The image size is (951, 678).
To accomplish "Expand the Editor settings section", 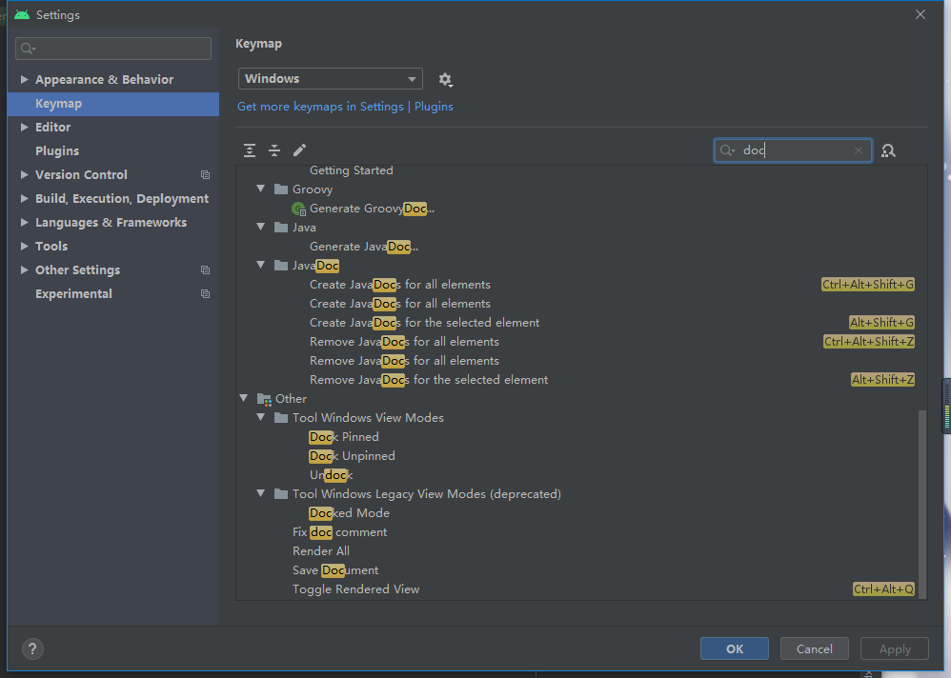I will coord(24,128).
